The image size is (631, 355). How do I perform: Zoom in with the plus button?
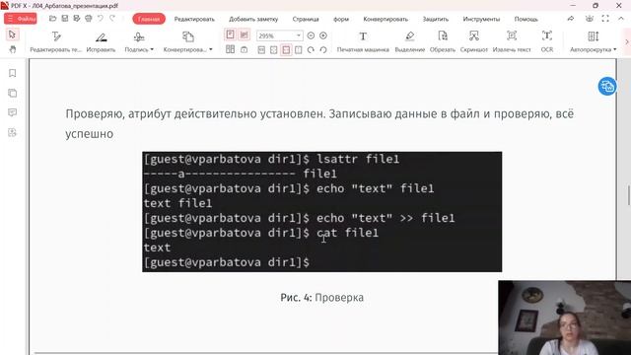click(323, 35)
